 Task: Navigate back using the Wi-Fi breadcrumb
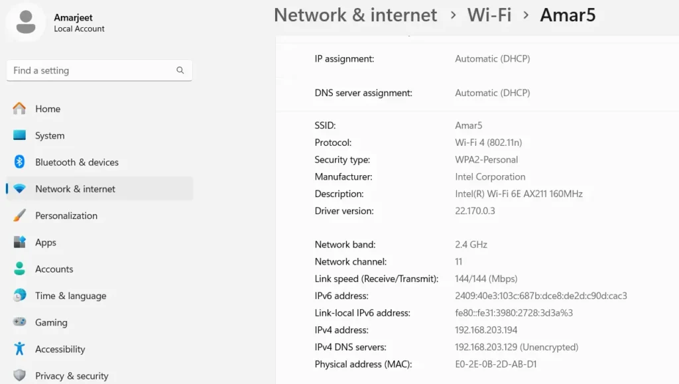(489, 15)
